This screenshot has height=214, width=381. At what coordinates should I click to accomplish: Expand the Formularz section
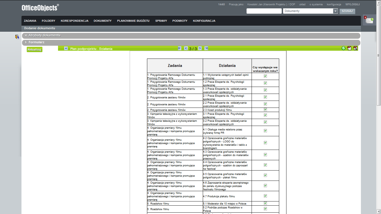(x=26, y=42)
